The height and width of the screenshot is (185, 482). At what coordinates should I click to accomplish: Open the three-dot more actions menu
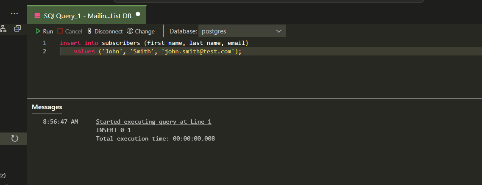[x=14, y=14]
